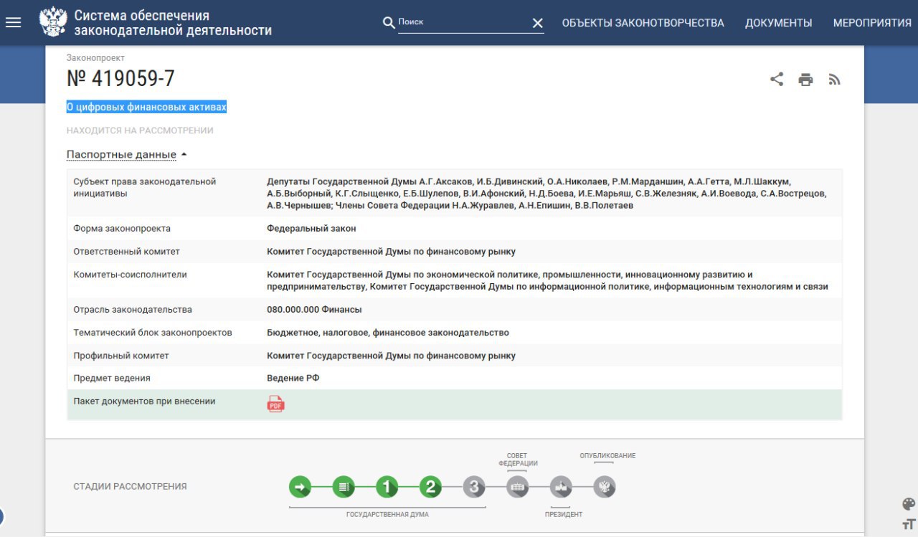
Task: Click value Бюджетное, налоговое, финансовое законодательство
Action: tap(388, 333)
